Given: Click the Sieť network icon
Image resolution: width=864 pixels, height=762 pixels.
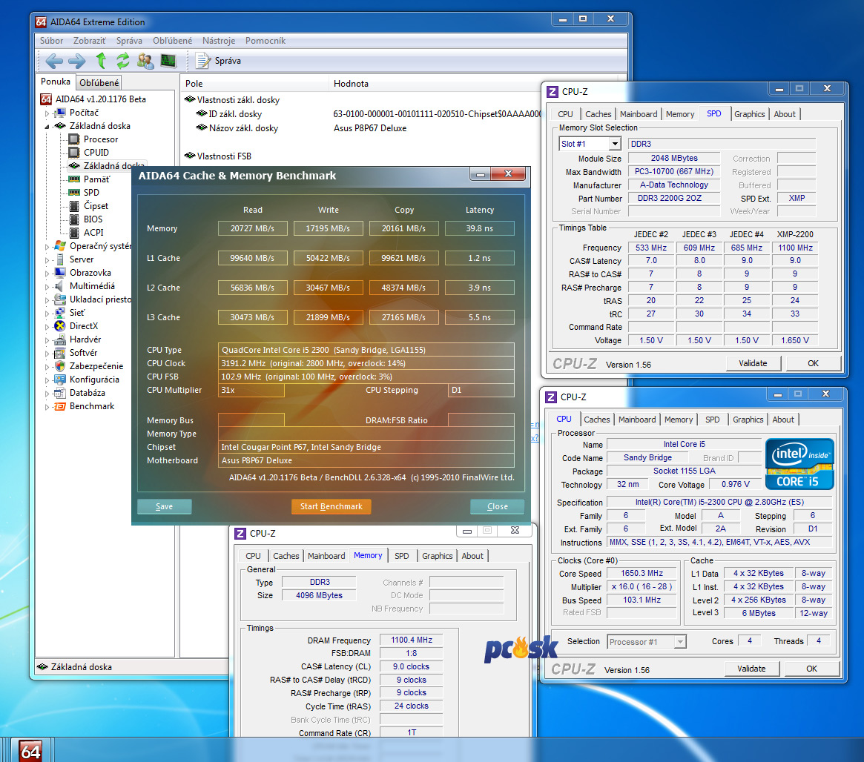Looking at the screenshot, I should tap(60, 313).
